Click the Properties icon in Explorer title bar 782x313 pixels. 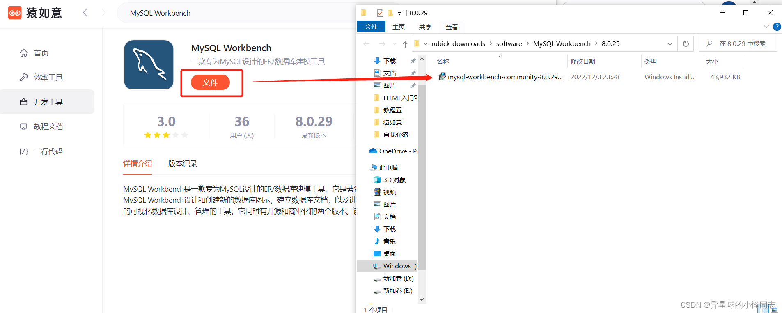(380, 13)
